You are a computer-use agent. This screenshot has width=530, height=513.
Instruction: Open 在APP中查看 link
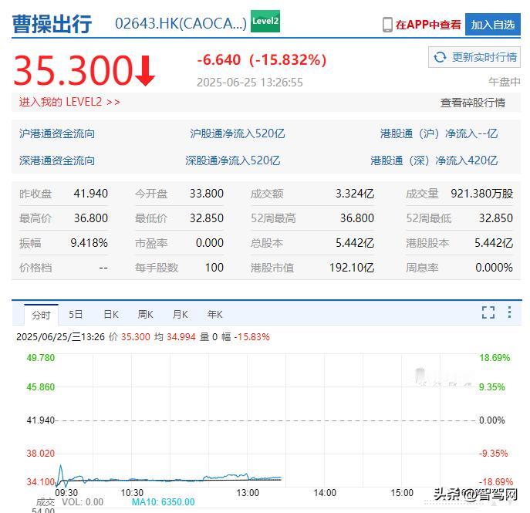coord(428,25)
